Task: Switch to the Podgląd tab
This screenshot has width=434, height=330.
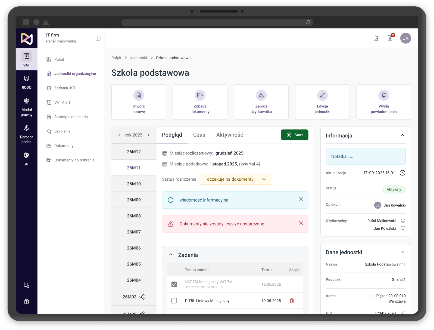Action: point(172,135)
